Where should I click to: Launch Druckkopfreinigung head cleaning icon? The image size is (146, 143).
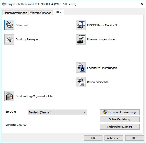(9, 39)
